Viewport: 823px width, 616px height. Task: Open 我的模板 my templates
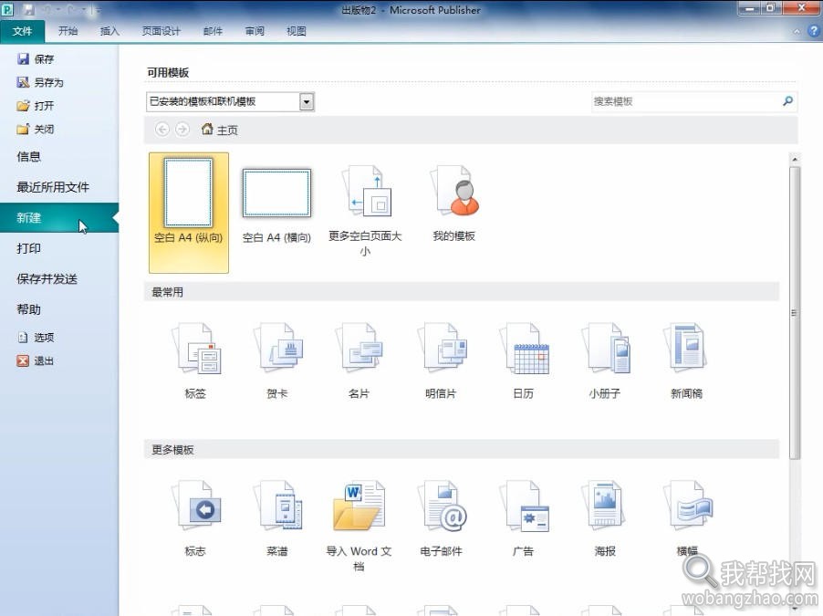(x=454, y=191)
